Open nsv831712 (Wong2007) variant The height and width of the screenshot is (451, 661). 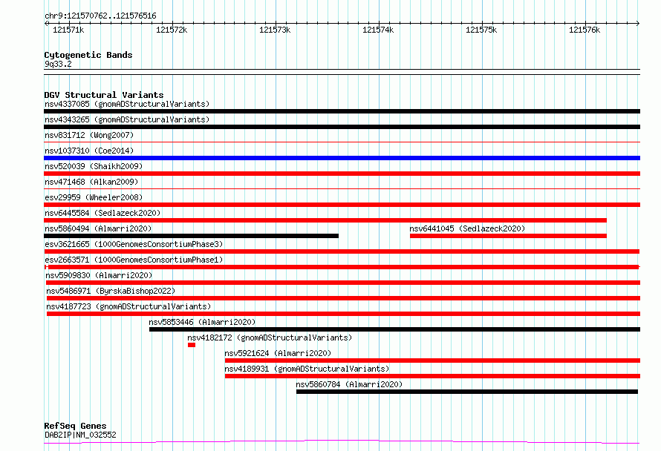89,135
